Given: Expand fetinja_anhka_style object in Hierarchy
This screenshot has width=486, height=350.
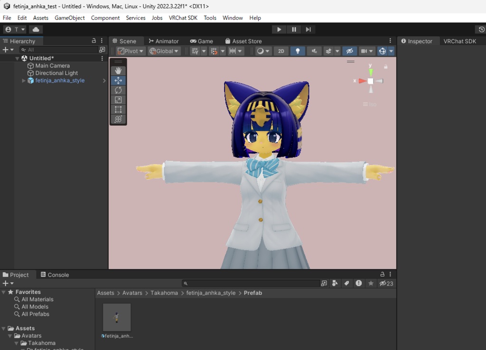Looking at the screenshot, I should 24,81.
